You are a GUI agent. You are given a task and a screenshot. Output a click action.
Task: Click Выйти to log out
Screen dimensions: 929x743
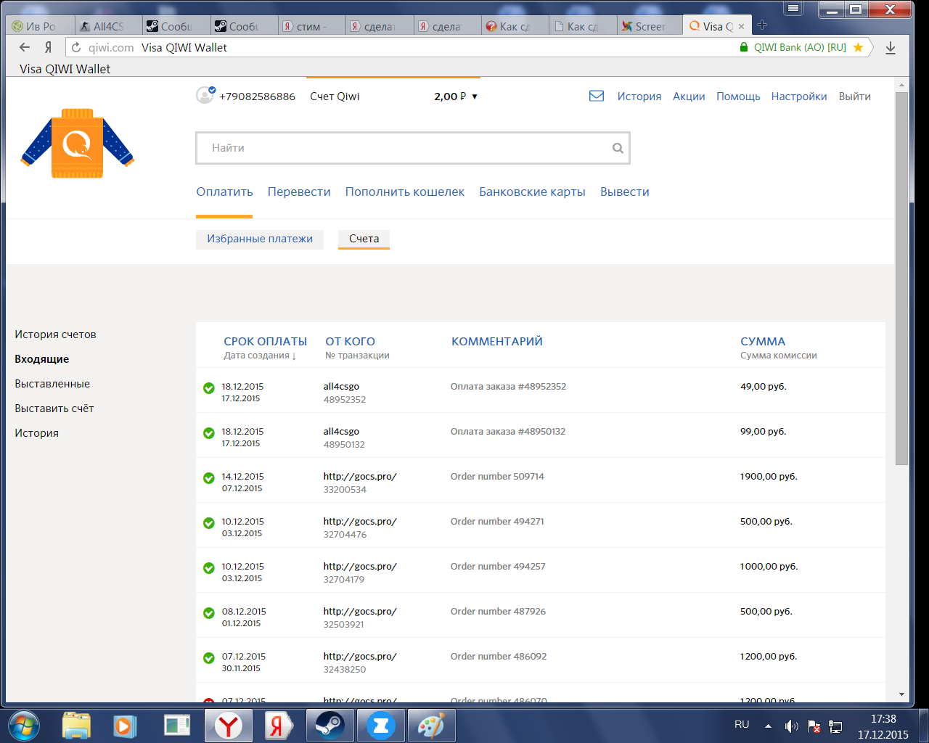tap(855, 96)
